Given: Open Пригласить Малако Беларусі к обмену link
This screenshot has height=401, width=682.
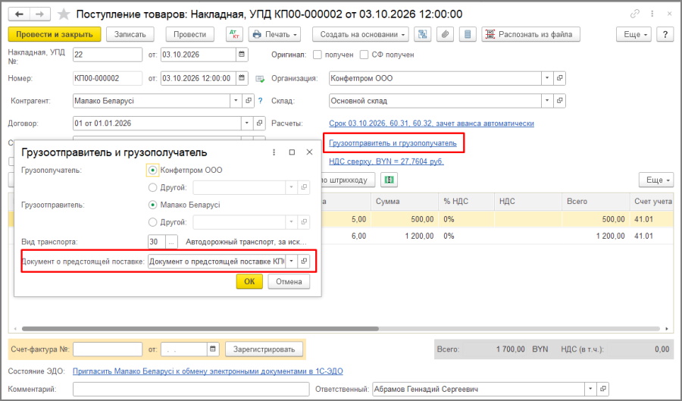Looking at the screenshot, I should click(208, 371).
